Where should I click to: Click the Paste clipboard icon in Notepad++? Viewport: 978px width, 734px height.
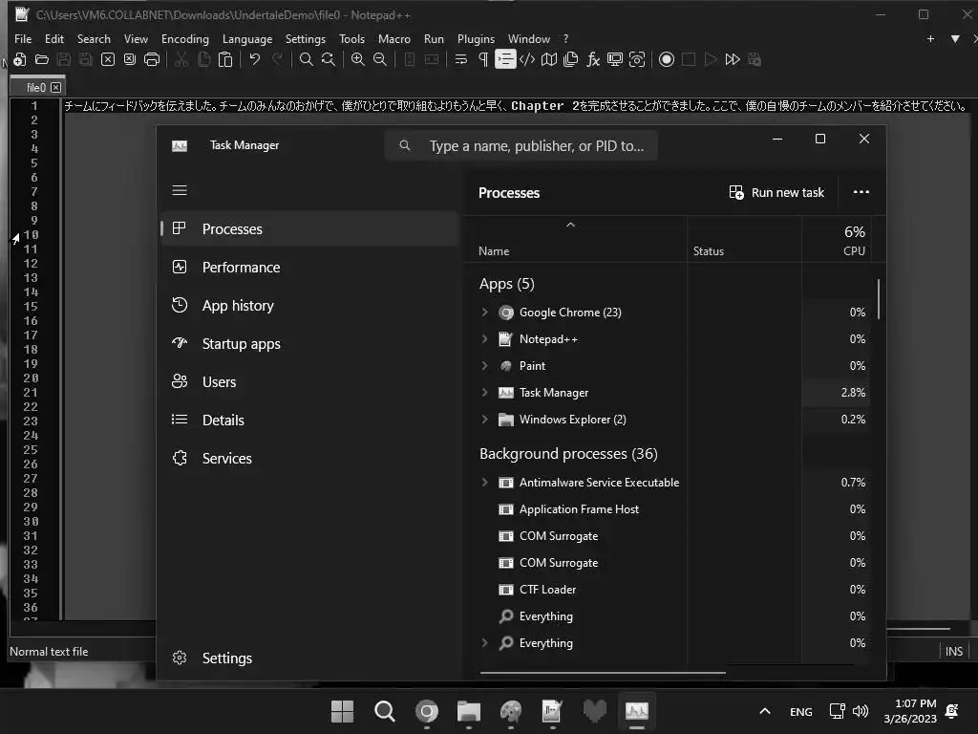point(225,59)
